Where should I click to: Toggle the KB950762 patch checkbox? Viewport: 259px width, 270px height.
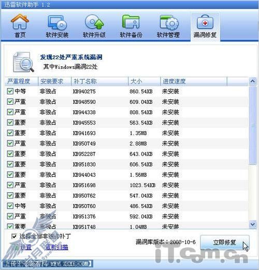coord(10,195)
